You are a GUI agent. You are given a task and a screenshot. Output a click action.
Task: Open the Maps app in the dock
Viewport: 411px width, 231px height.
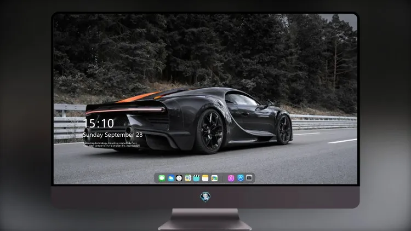[x=188, y=178]
